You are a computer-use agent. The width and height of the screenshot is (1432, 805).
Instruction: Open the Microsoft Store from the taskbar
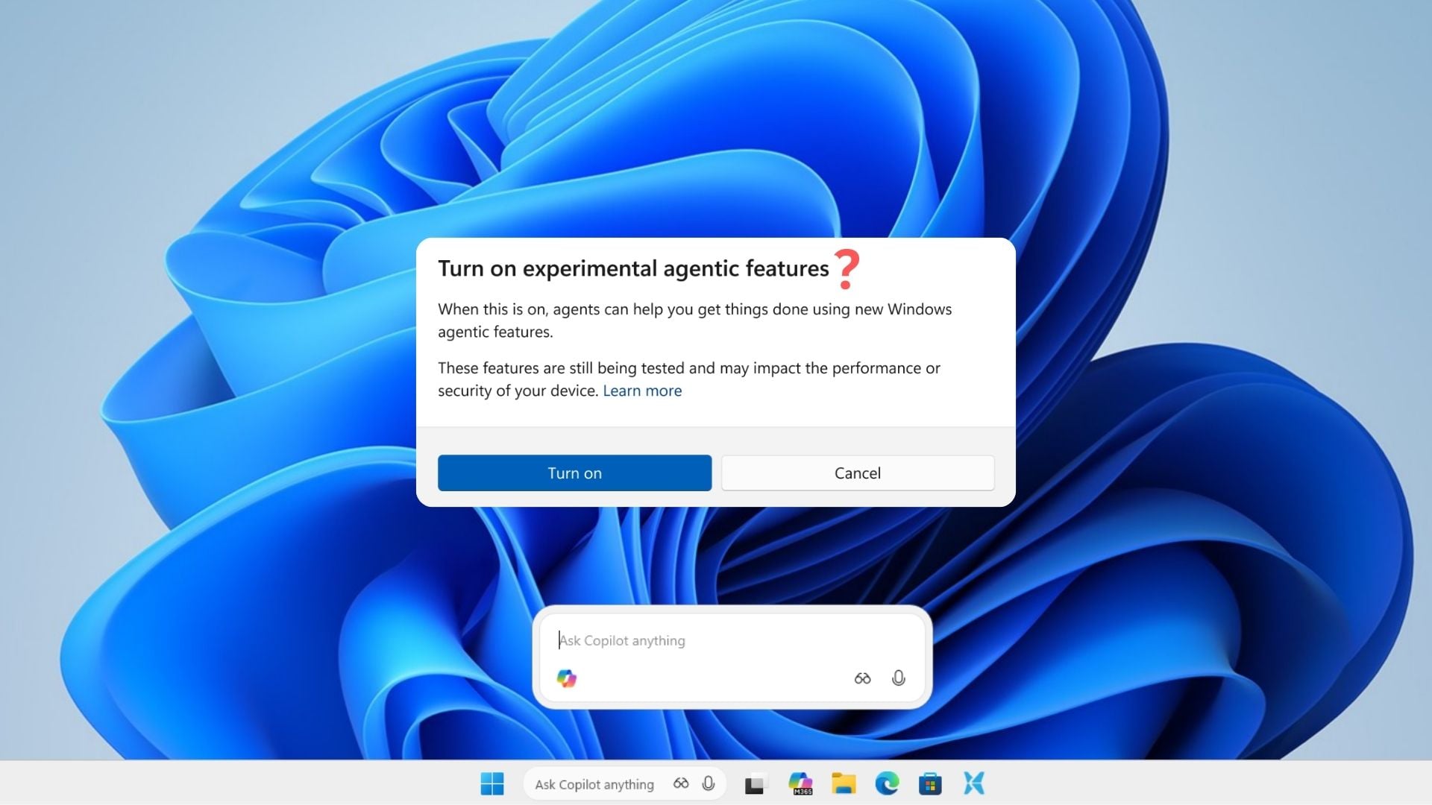pyautogui.click(x=930, y=783)
